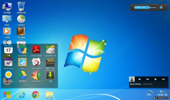Viewport: 170px width, 100px height.
Task: Click the Burn It Down song title
Action: pos(135,84)
